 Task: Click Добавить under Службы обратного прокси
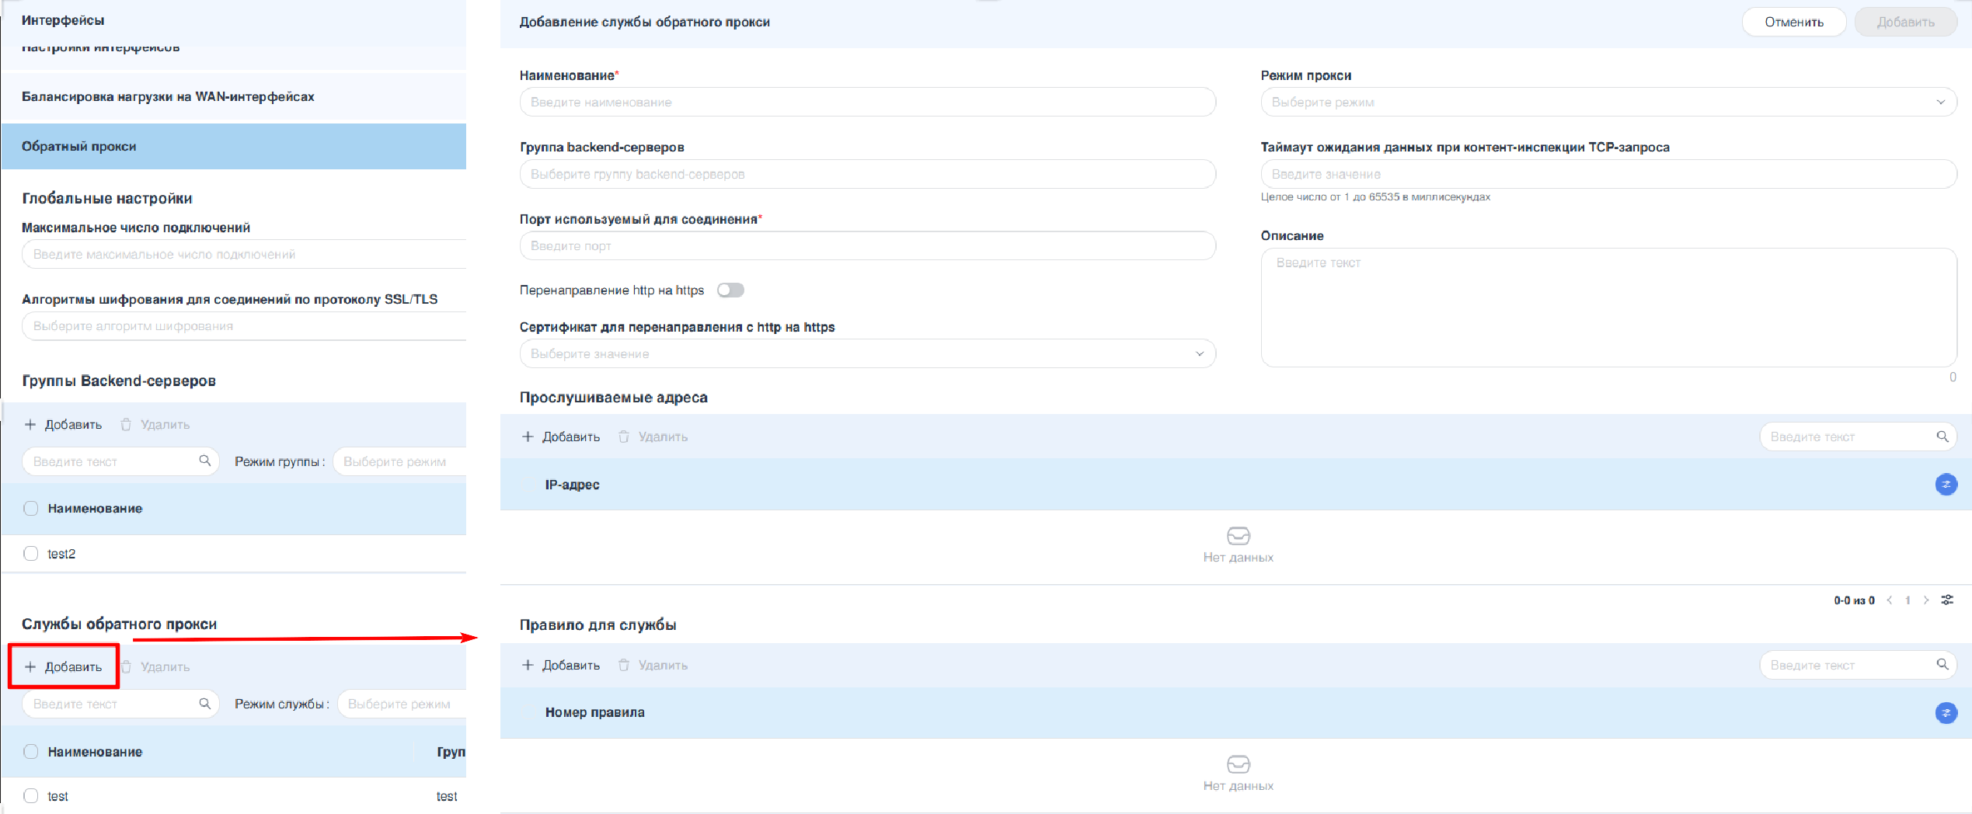click(64, 666)
